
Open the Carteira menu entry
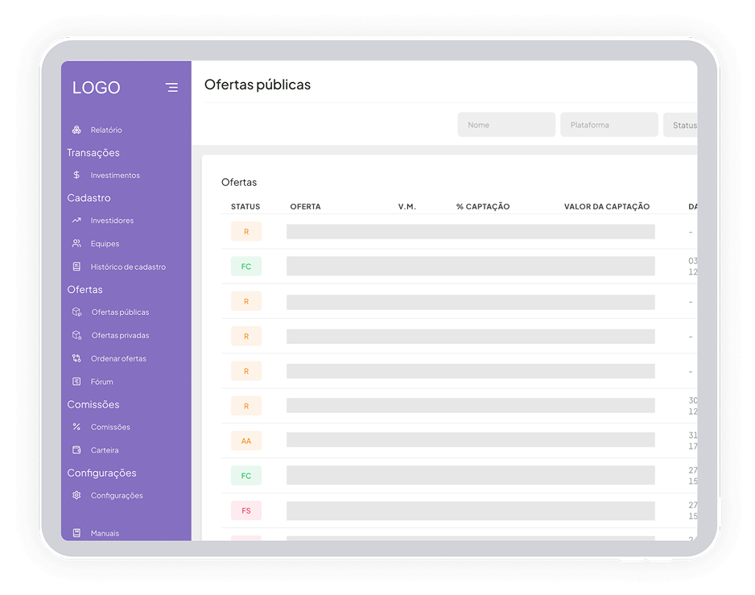(105, 450)
